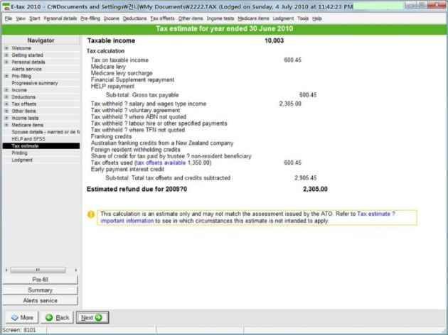The height and width of the screenshot is (335, 448).
Task: Expand the Pre-filling navigator node
Action: click(x=6, y=76)
